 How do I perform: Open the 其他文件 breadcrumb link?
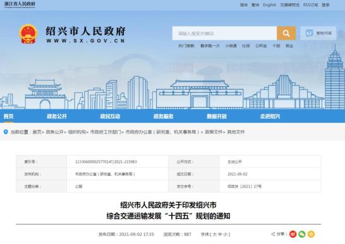236,132
